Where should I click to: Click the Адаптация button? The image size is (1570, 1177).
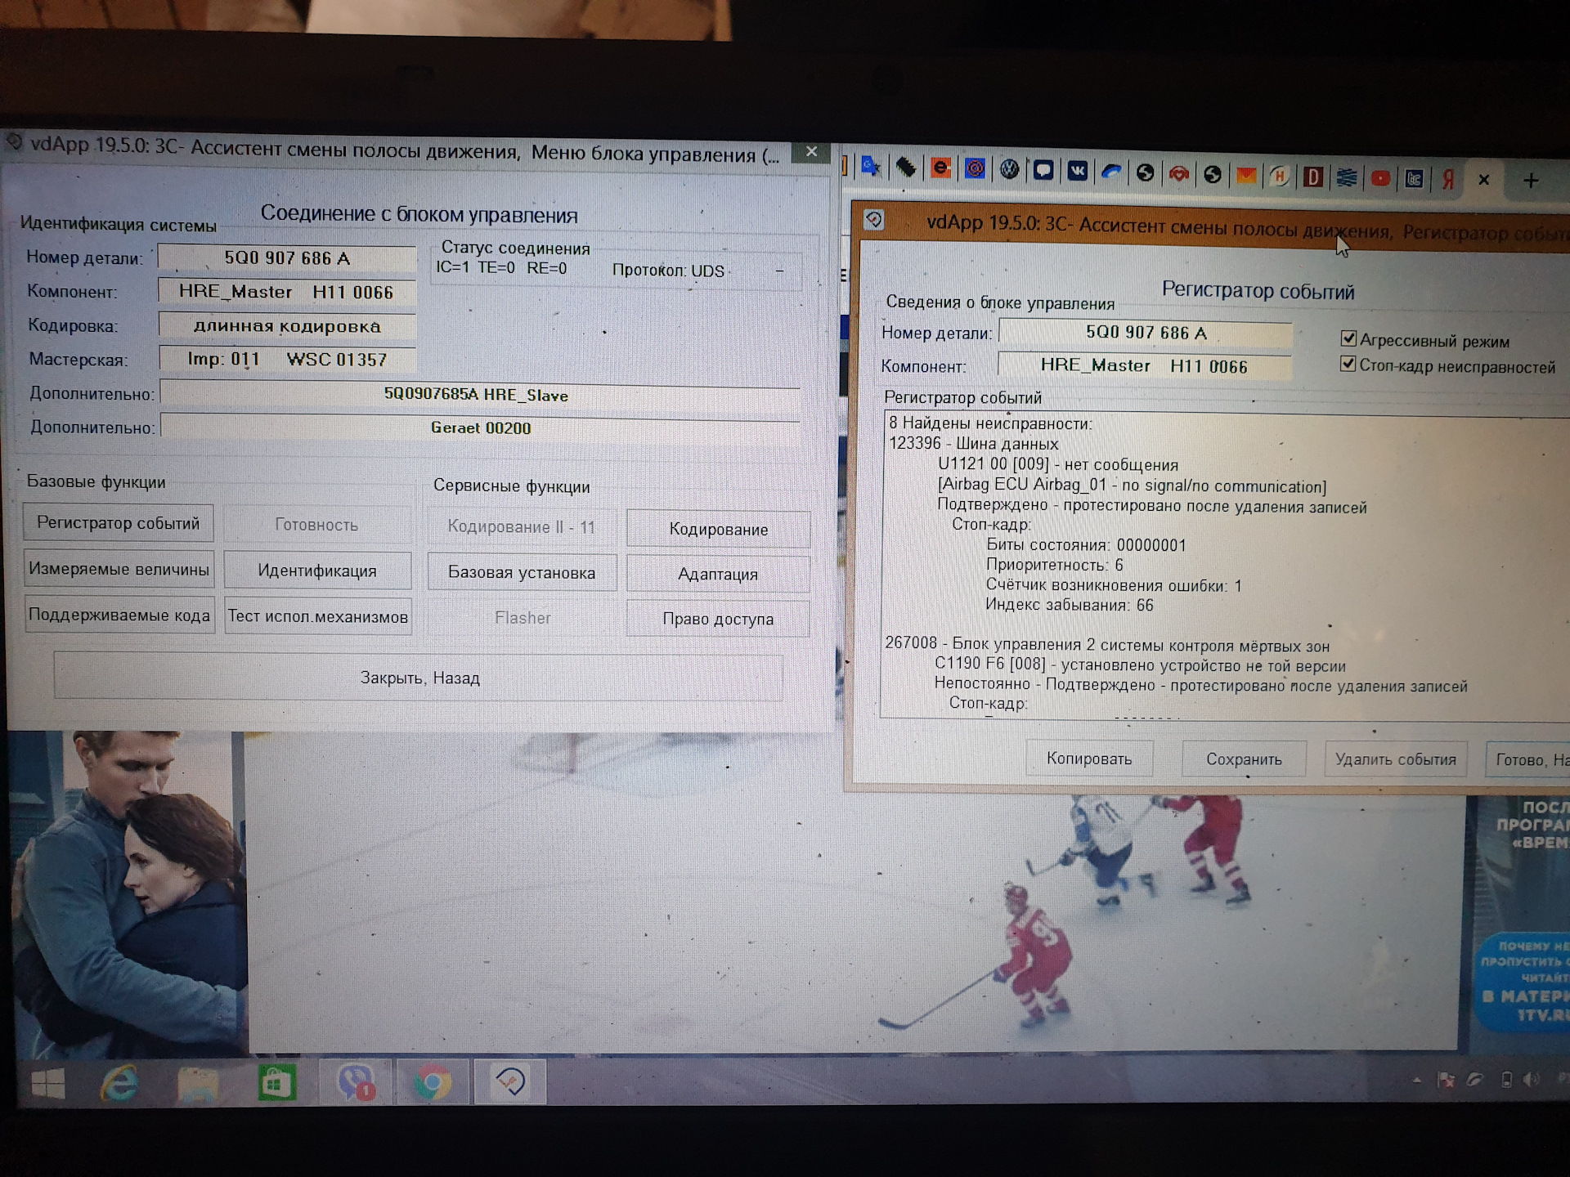(x=718, y=575)
